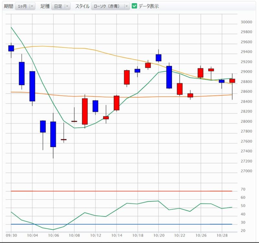The width and height of the screenshot is (259, 243).
Task: Select the blue candlestick on 10/04
Action: tap(32, 86)
